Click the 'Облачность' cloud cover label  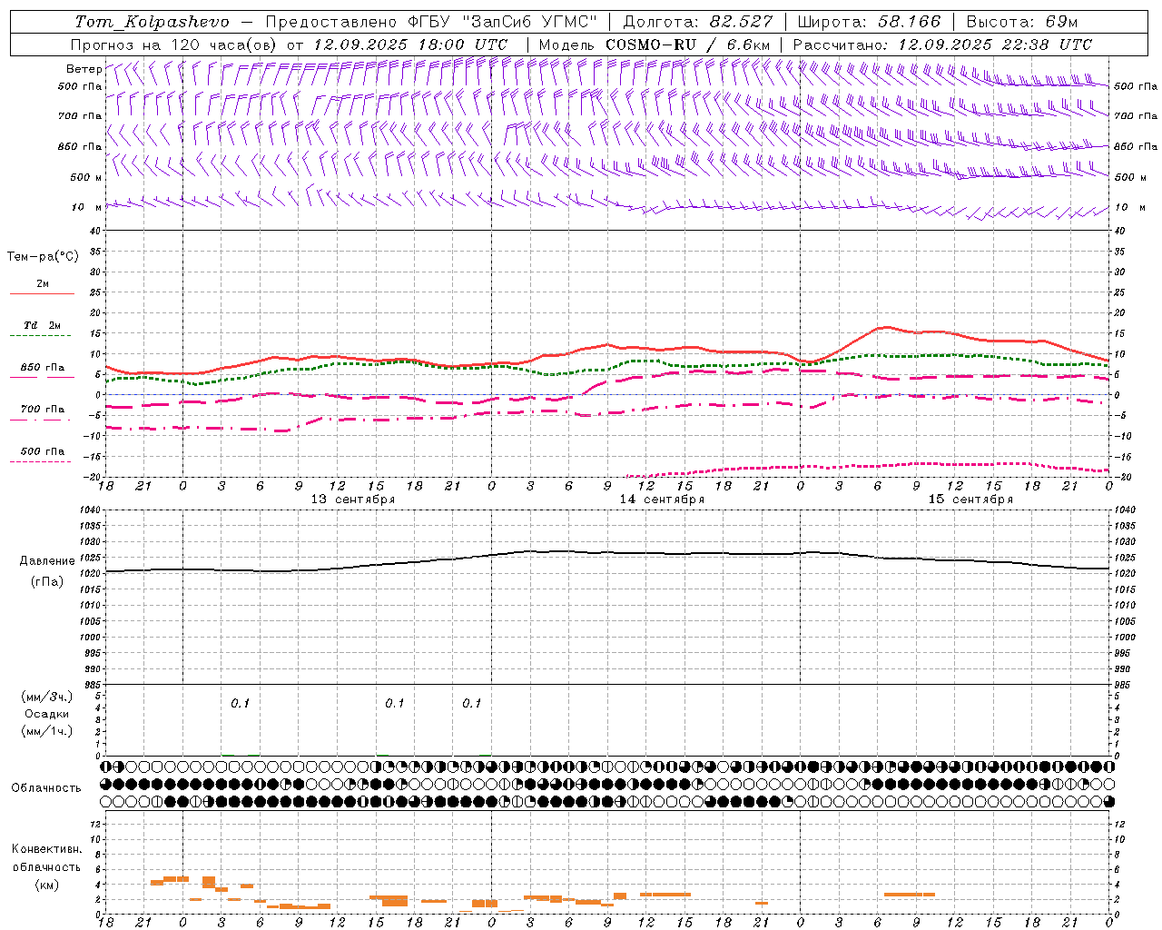point(46,787)
